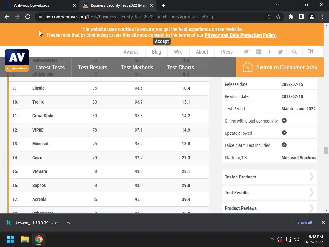Viewport: 329px width, 247px height.
Task: Click the Update allowed checkmark
Action: click(x=284, y=133)
